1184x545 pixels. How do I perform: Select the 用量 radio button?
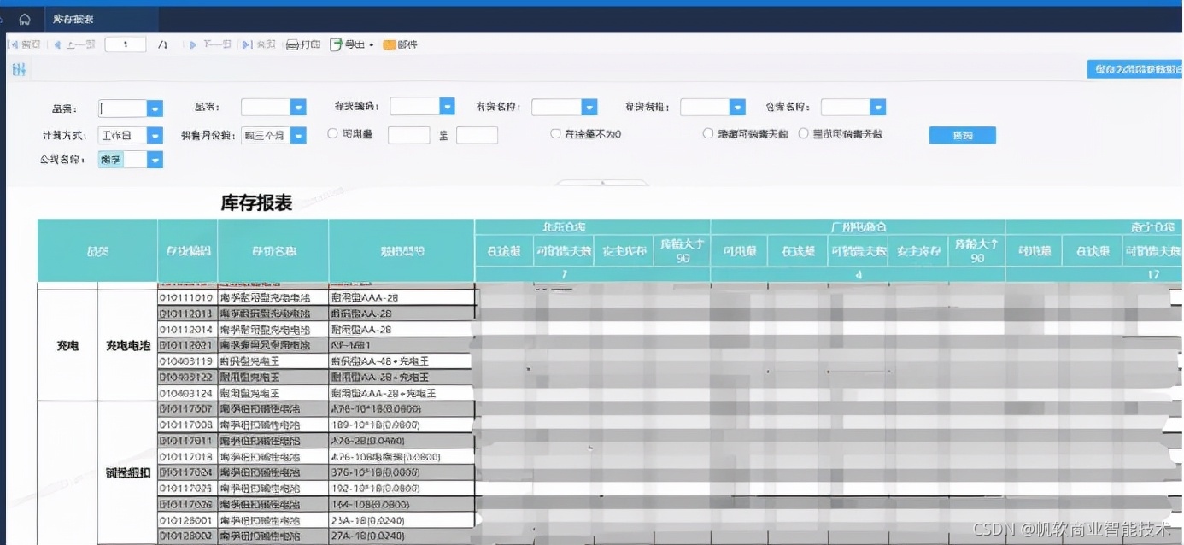pyautogui.click(x=331, y=134)
